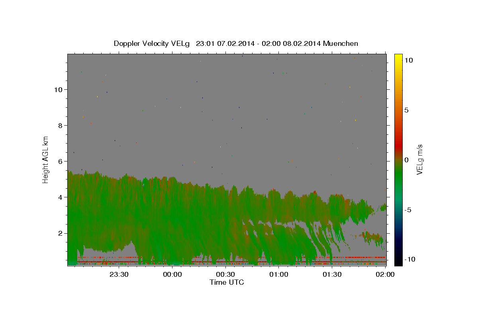Click the plot title 'Doppler Velocity VELg'
Viewport: 478px width, 319px height.
pyautogui.click(x=153, y=43)
